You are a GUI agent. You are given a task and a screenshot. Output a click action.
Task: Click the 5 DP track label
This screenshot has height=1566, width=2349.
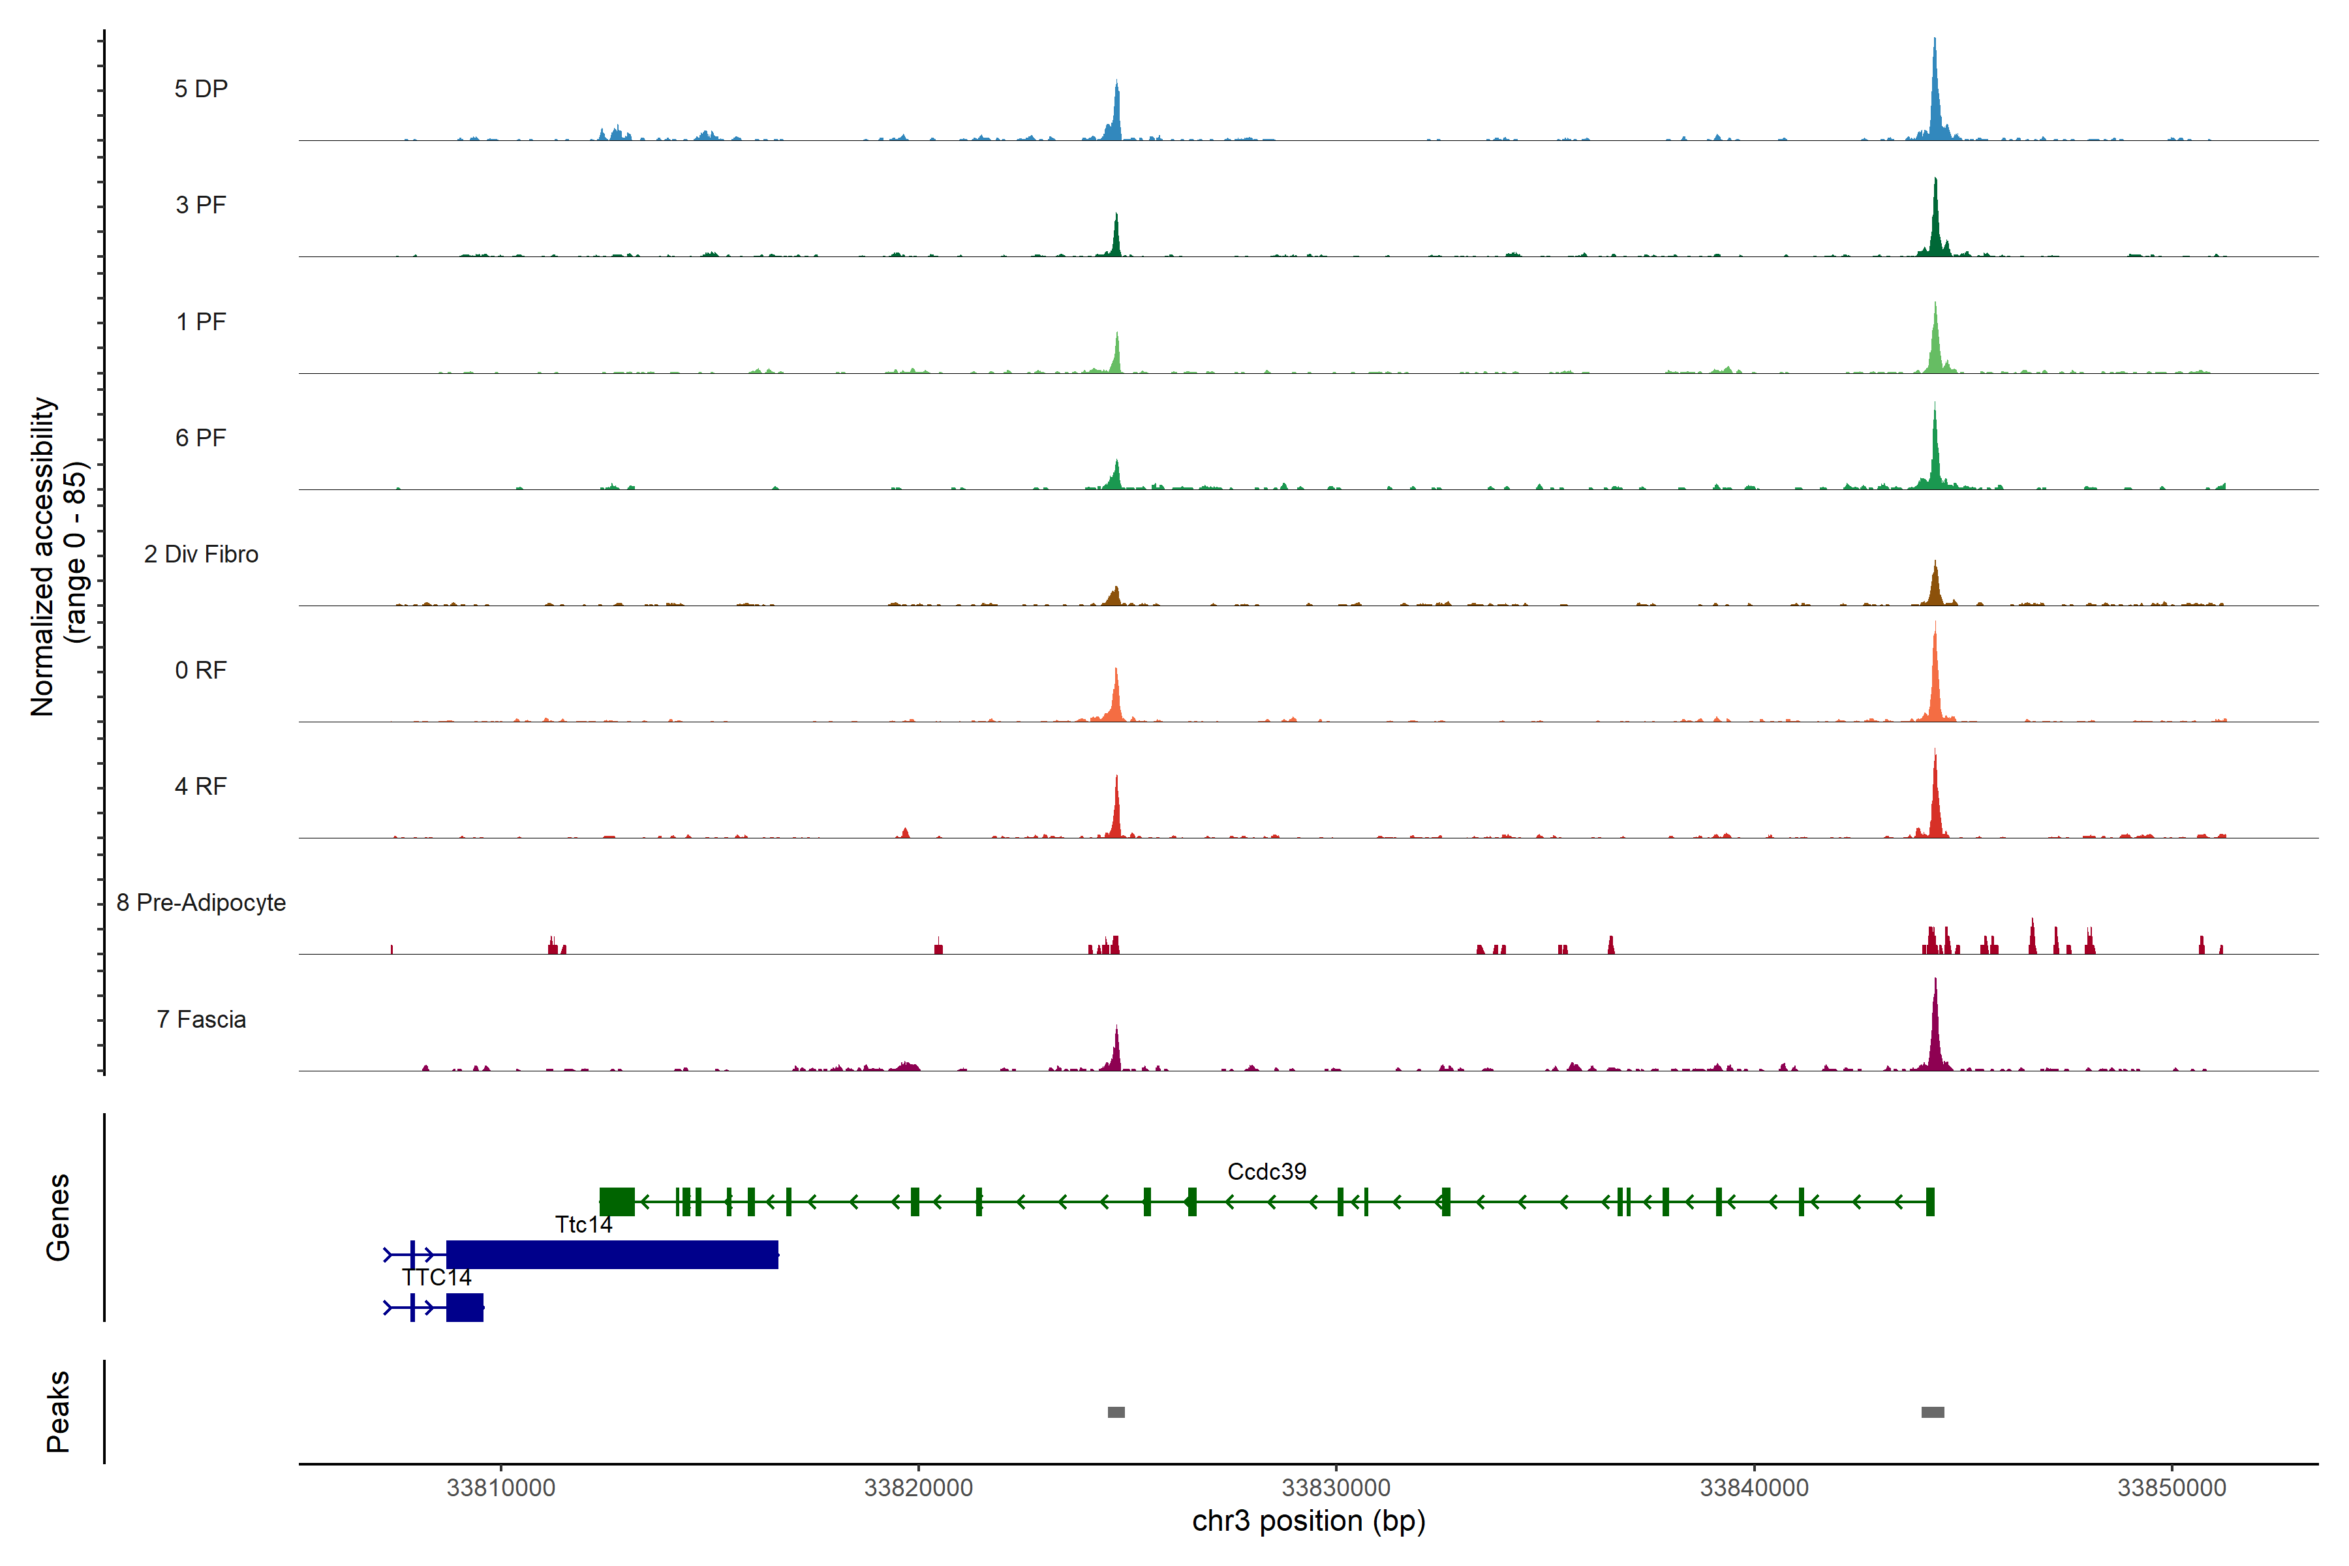(x=201, y=89)
